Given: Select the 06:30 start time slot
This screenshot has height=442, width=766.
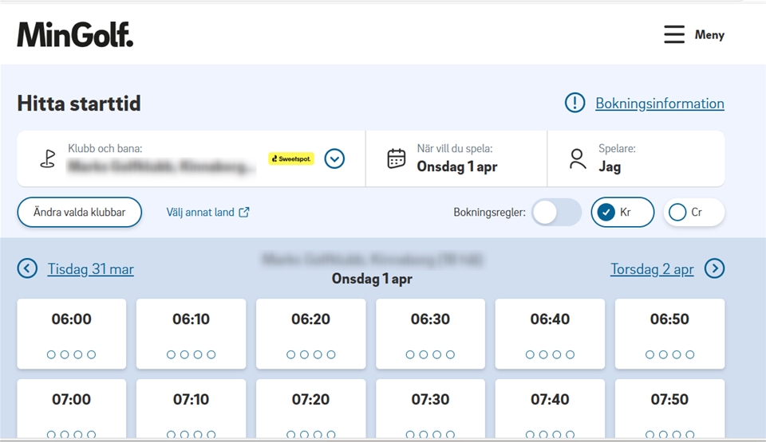Looking at the screenshot, I should tap(430, 334).
